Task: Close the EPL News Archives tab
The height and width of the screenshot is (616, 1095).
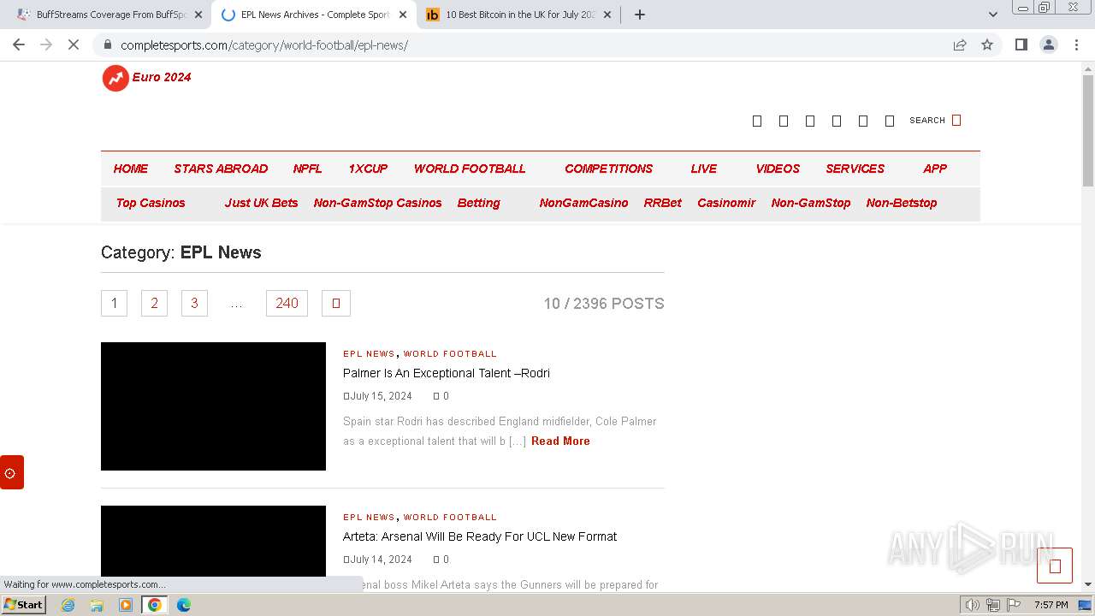Action: pos(403,15)
